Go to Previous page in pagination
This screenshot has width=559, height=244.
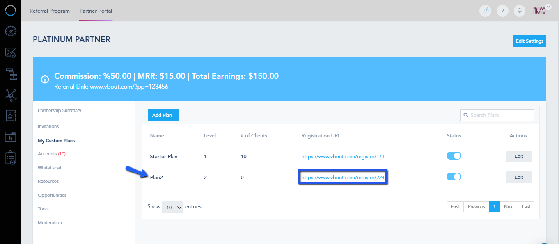pyautogui.click(x=476, y=207)
